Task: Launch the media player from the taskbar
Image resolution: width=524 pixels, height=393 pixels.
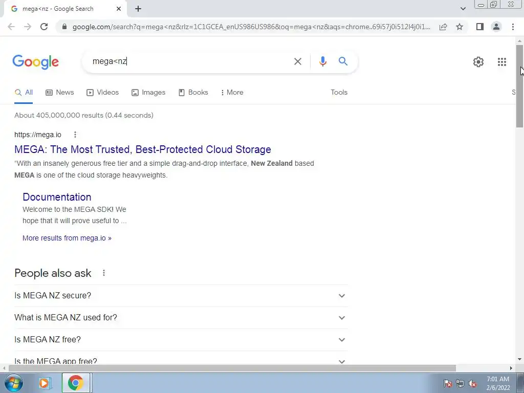Action: click(44, 383)
